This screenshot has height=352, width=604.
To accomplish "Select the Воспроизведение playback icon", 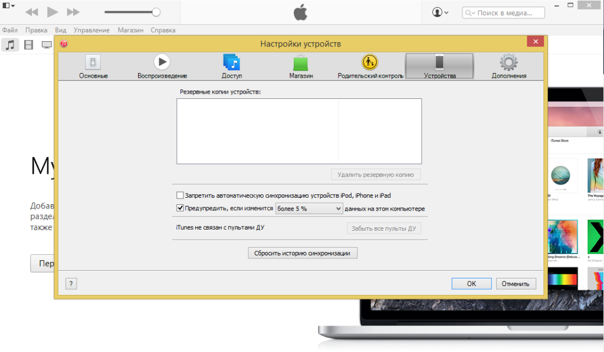I will pos(162,62).
